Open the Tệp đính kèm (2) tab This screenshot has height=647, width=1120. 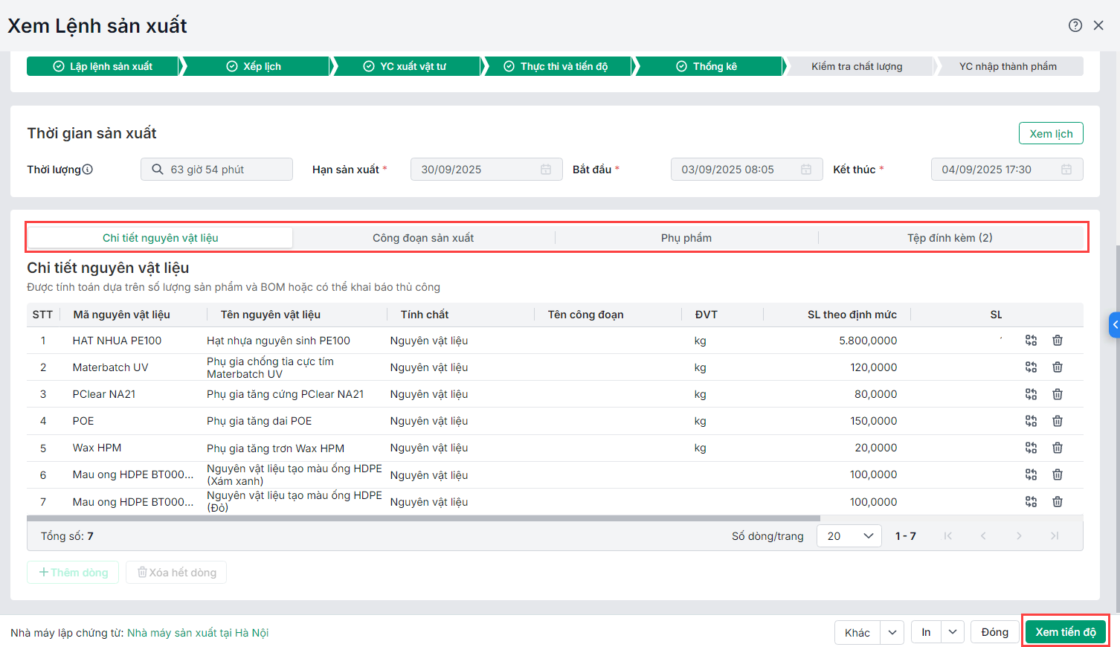pos(950,238)
